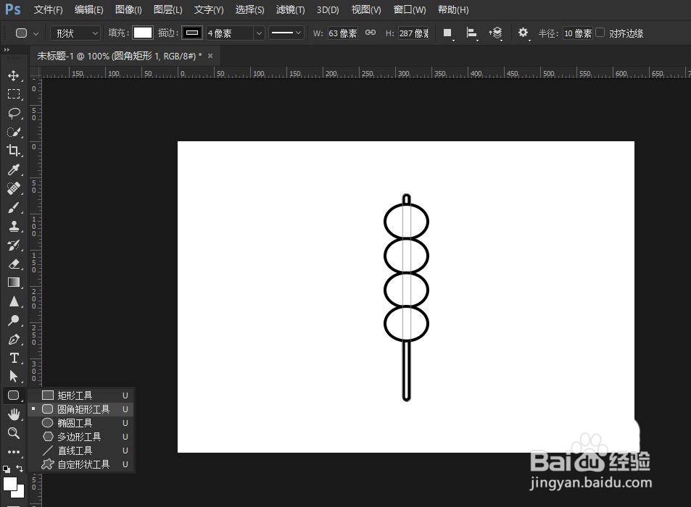Screen dimensions: 691x507
Task: Open the 文字(Y) menu
Action: click(x=209, y=9)
